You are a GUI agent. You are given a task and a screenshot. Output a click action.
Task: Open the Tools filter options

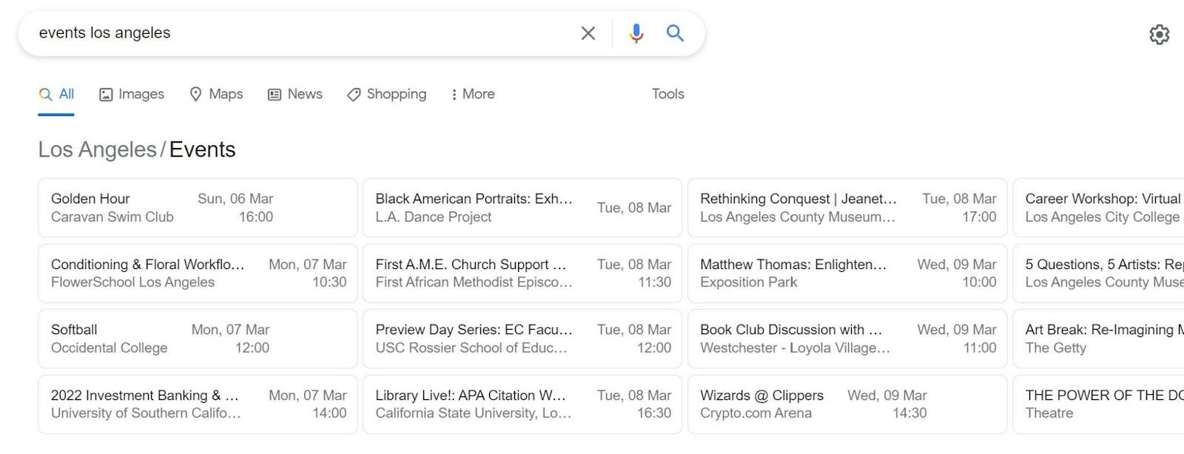(x=667, y=94)
